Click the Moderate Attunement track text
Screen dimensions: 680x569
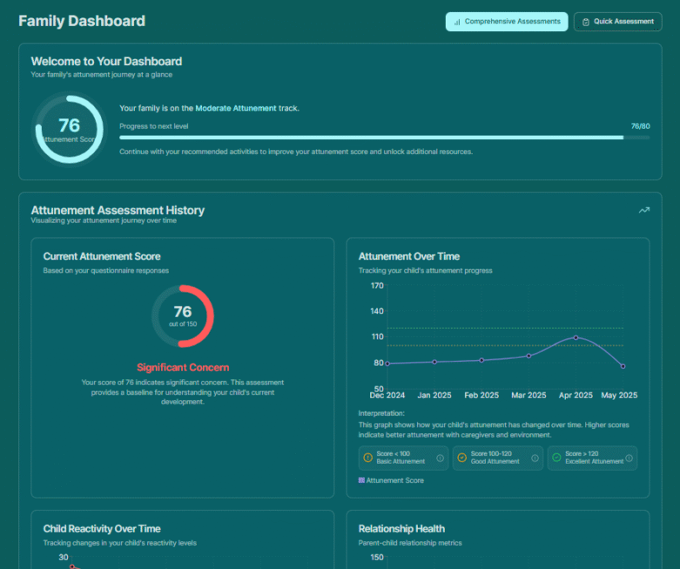[235, 108]
